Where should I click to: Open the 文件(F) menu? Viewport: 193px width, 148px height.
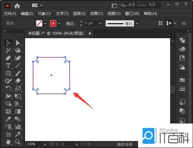(10, 14)
